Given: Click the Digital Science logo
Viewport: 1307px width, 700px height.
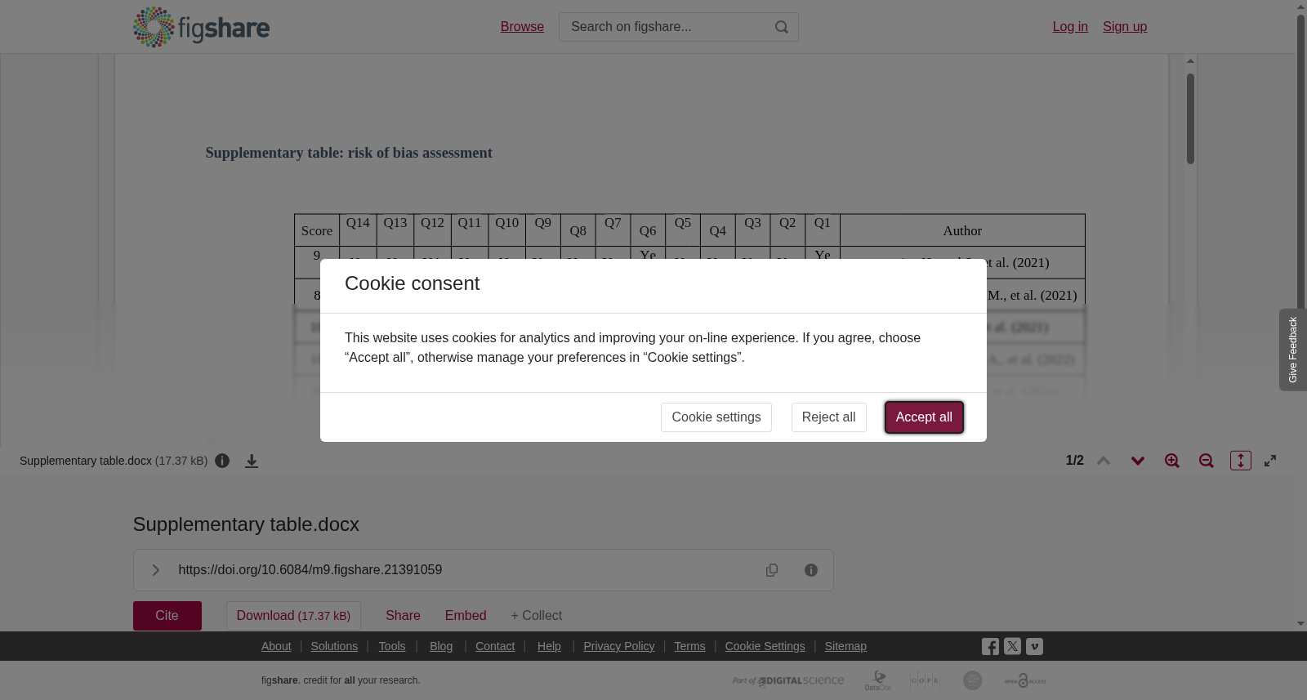Looking at the screenshot, I should 788,680.
